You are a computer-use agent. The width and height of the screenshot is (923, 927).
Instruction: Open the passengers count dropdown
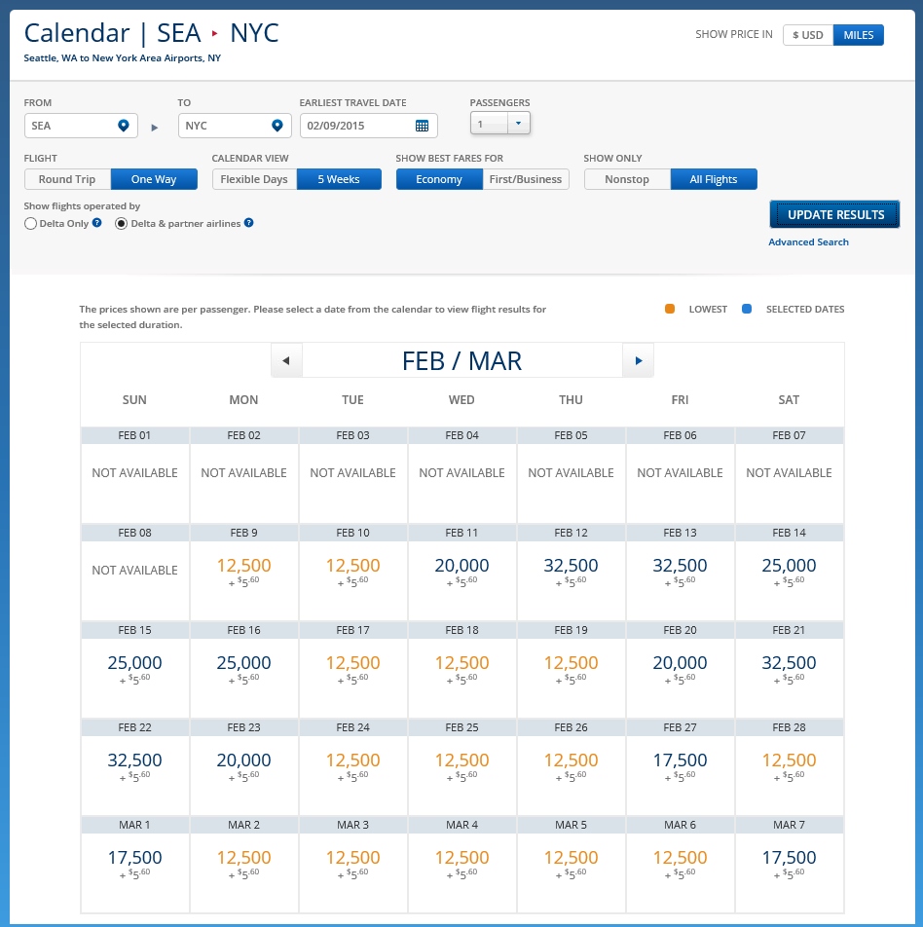[x=517, y=123]
